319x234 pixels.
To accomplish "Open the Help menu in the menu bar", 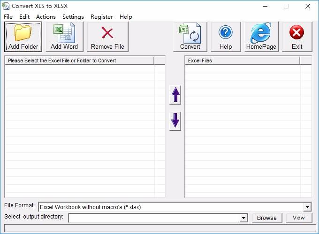I will (x=126, y=17).
